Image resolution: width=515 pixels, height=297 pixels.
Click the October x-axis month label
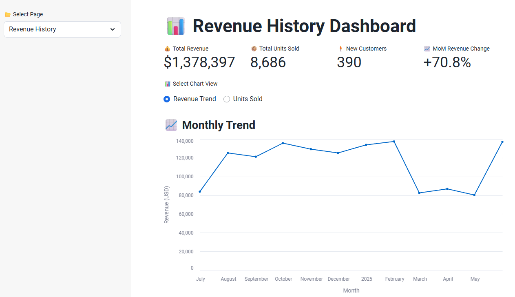point(283,279)
